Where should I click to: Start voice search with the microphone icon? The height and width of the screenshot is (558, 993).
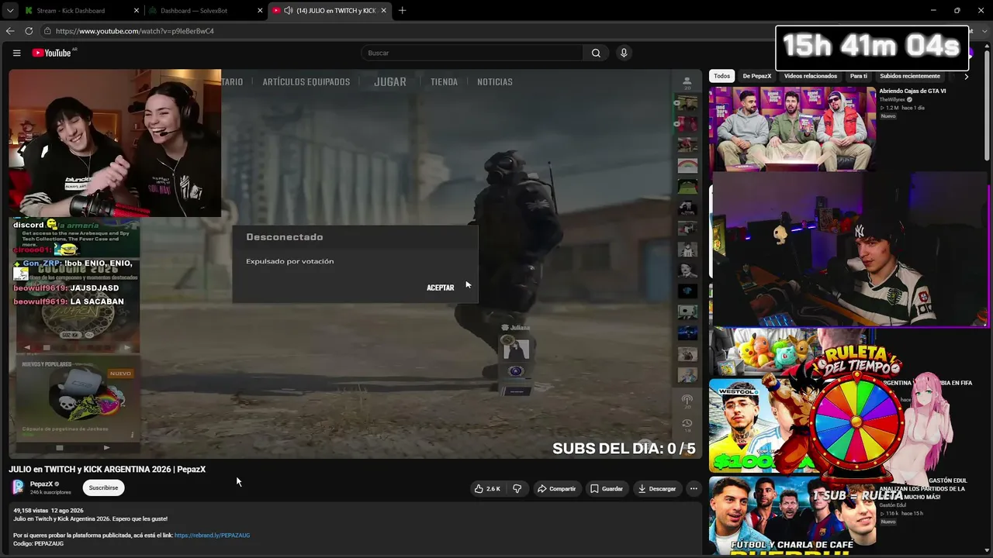tap(624, 53)
